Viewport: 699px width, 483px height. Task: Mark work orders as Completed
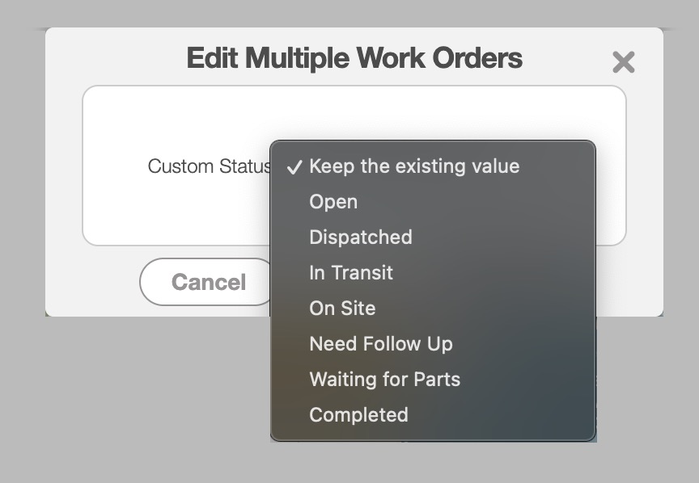(358, 415)
